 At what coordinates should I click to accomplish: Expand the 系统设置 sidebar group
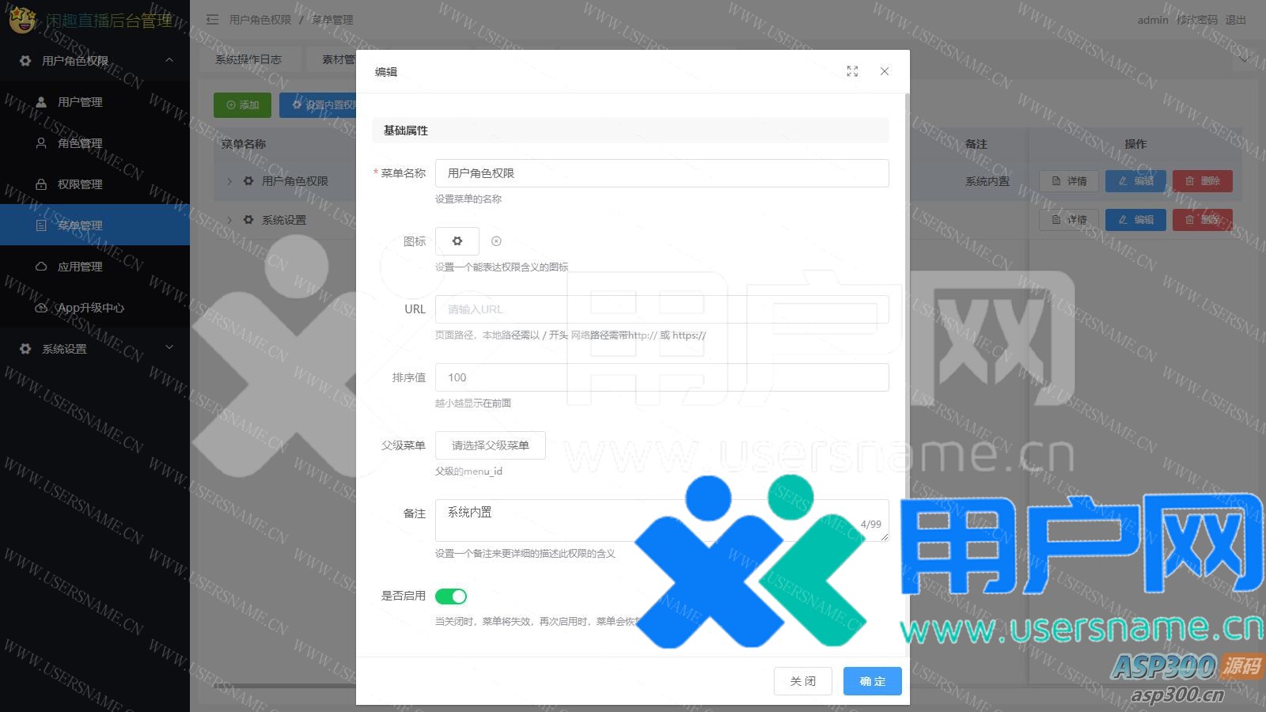click(x=95, y=349)
